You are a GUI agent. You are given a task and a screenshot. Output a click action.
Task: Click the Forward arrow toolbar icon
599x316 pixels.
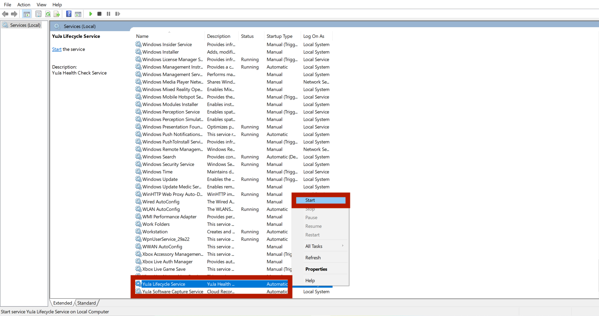[14, 14]
